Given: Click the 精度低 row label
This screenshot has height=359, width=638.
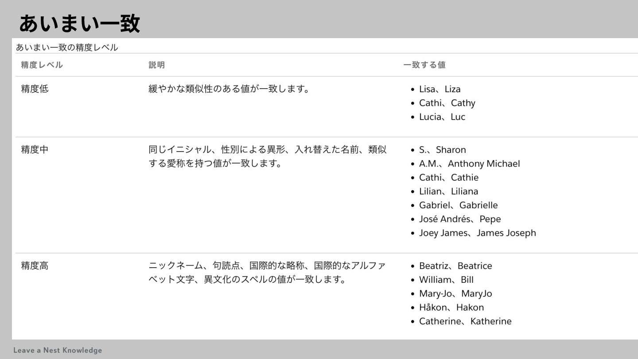Looking at the screenshot, I should tap(35, 89).
